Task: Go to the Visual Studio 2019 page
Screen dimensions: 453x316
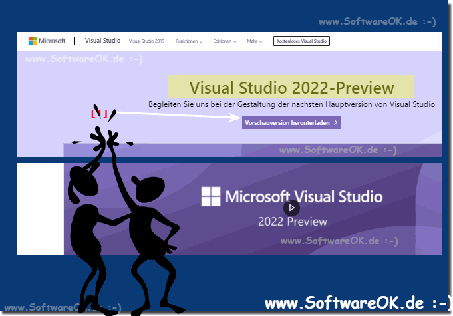Action: click(x=146, y=41)
